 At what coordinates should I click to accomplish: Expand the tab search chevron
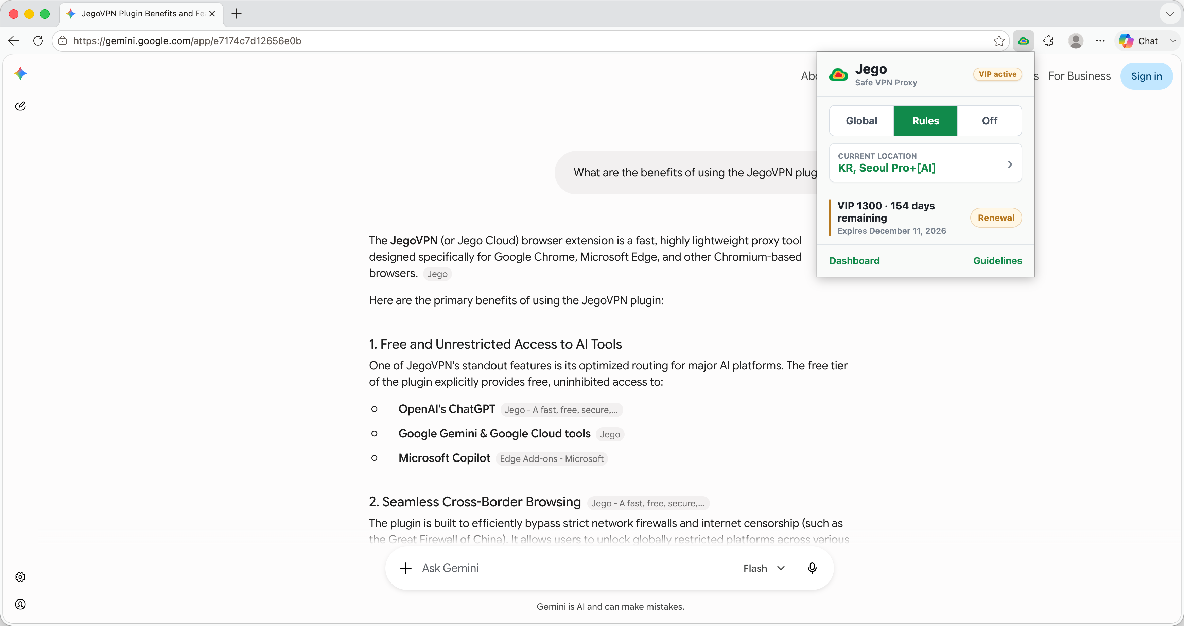pyautogui.click(x=1170, y=14)
